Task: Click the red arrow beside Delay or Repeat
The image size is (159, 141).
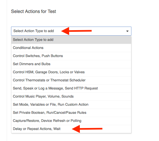Action: tap(87, 129)
